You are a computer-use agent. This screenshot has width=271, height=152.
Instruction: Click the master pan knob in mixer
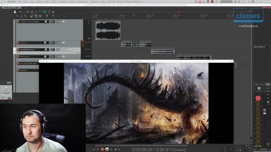[x=259, y=88]
